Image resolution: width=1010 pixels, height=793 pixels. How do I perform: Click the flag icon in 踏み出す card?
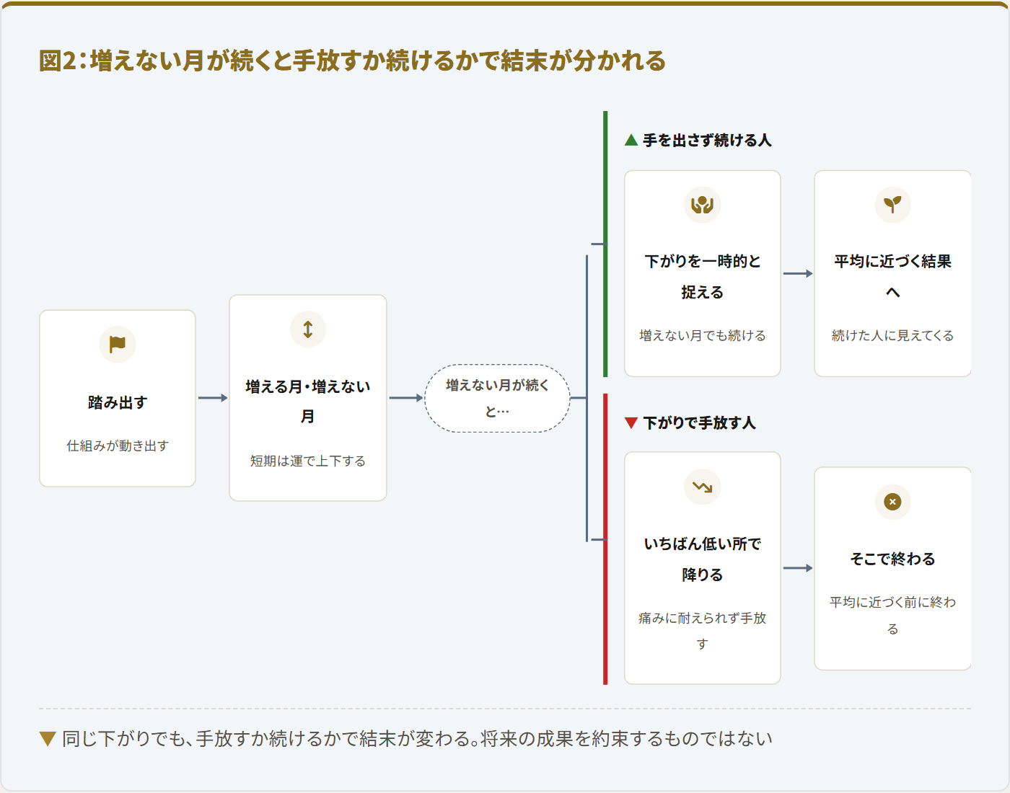point(118,345)
